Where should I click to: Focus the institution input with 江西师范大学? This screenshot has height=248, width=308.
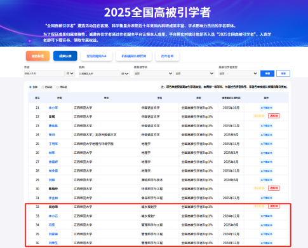tap(99, 74)
